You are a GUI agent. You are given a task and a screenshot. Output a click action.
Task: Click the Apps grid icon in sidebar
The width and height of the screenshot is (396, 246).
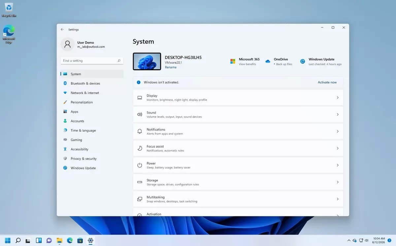pos(65,112)
